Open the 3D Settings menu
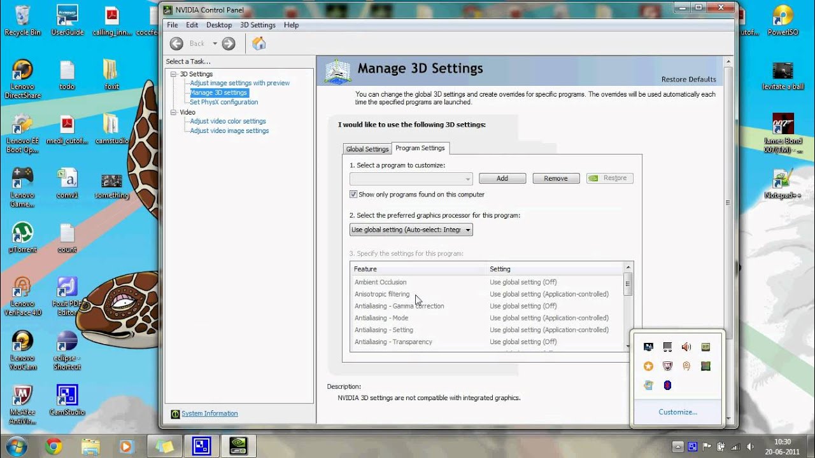Image resolution: width=815 pixels, height=458 pixels. click(x=258, y=25)
